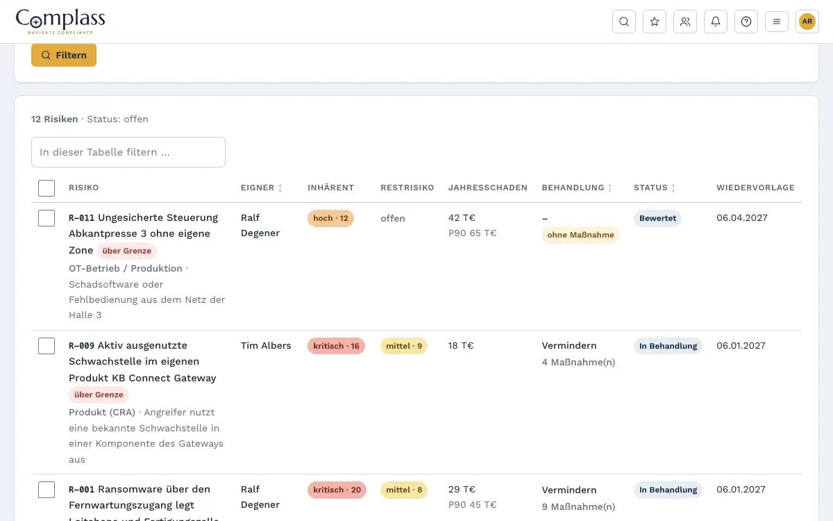
Task: Click the 'mittel · 9' residual risk badge
Action: pos(404,346)
